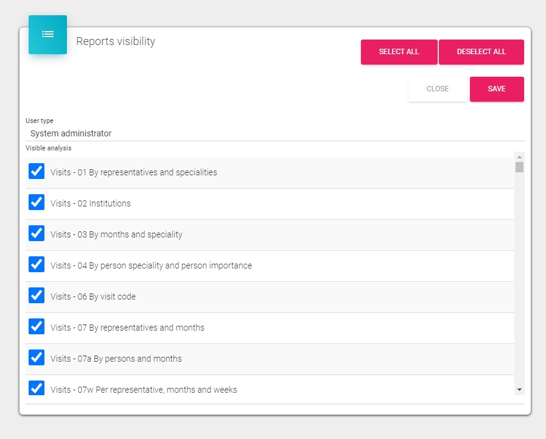Disable the Visits - 06 By visit code checkbox
Viewport: 546px width, 439px height.
(x=37, y=296)
